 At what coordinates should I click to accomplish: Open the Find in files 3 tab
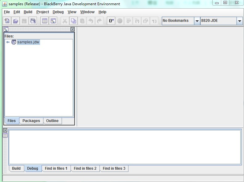(114, 168)
